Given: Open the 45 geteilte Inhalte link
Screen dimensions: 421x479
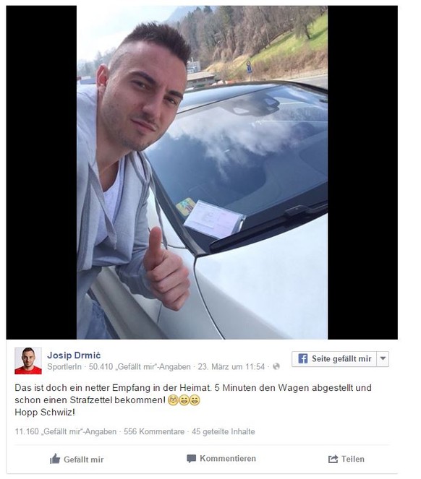Looking at the screenshot, I should click(x=224, y=431).
